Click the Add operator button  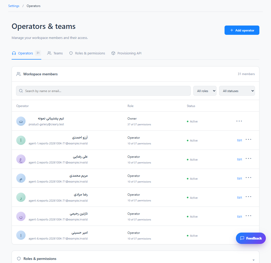(x=242, y=30)
